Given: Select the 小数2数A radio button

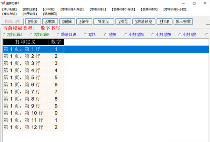Looking at the screenshot, I should (x=126, y=35).
